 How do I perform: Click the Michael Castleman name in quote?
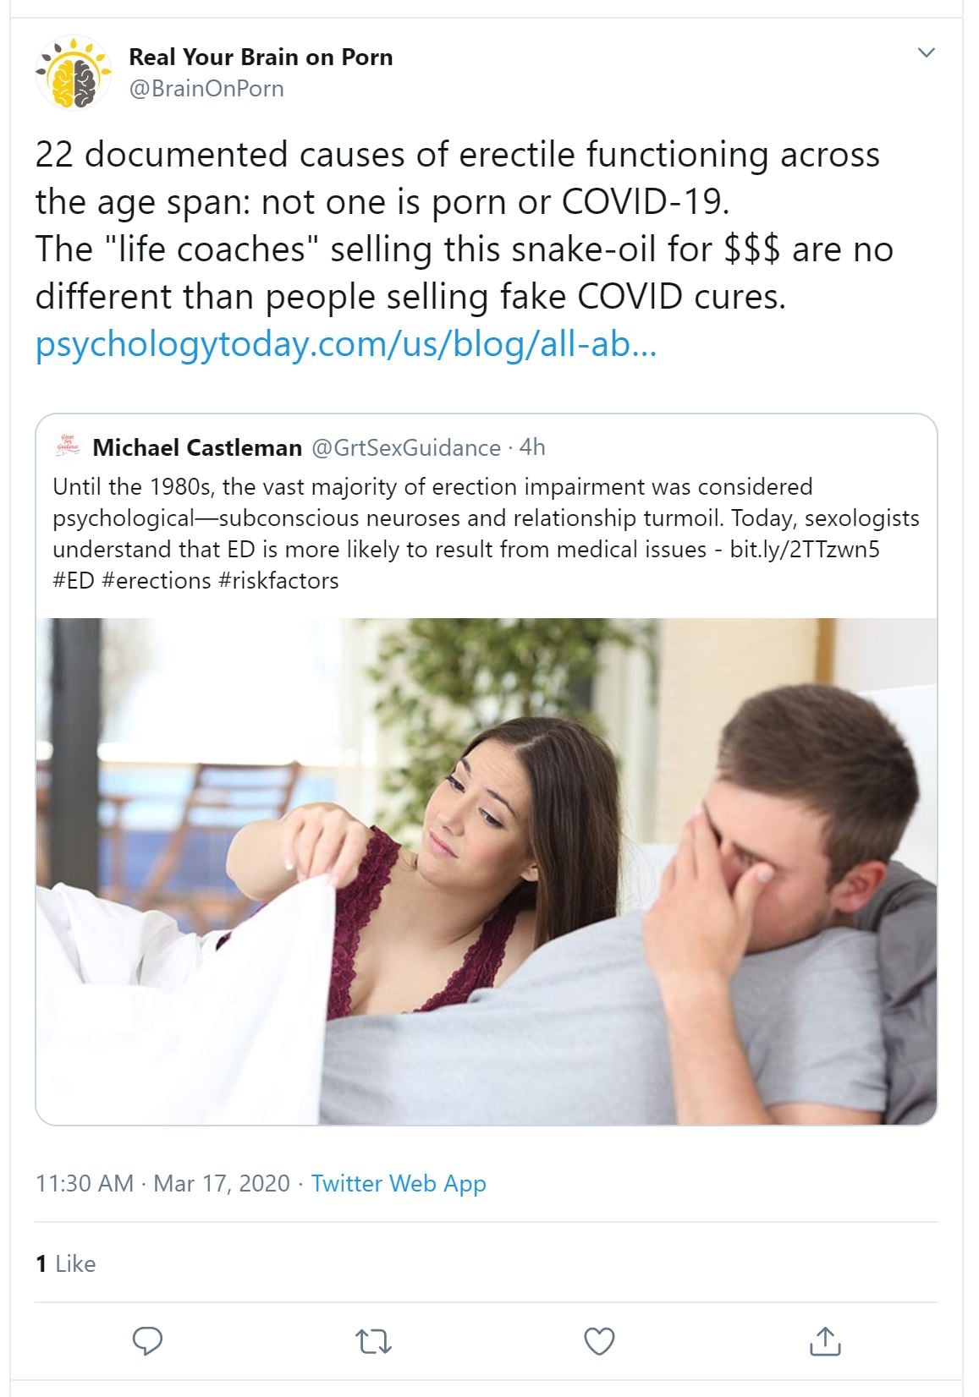click(x=197, y=447)
